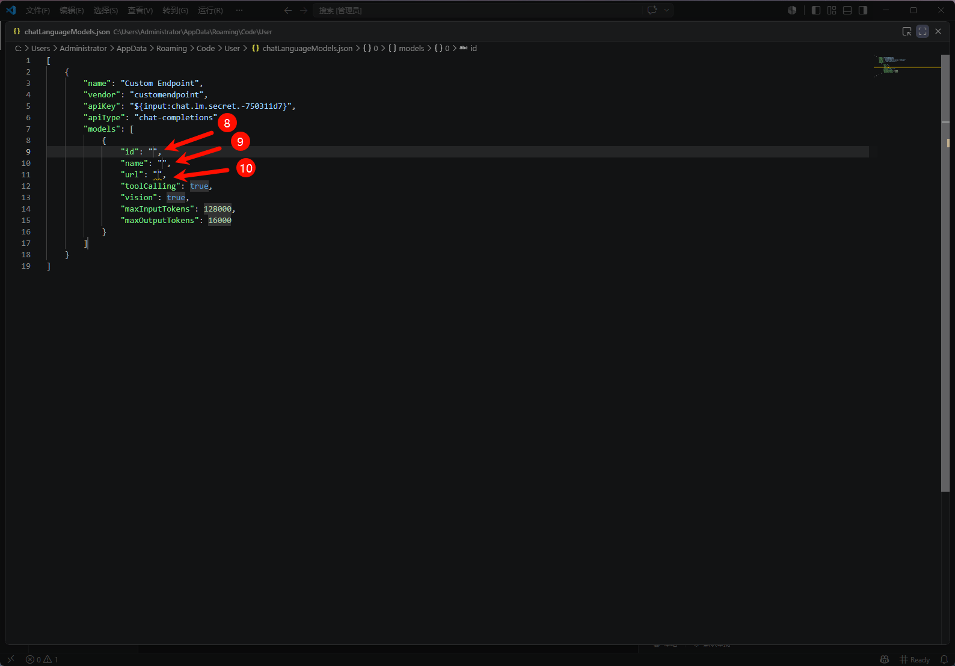Place cursor in the empty "id" value
The height and width of the screenshot is (666, 955).
153,151
